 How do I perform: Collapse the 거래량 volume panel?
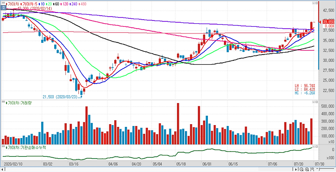pyautogui.click(x=314, y=102)
